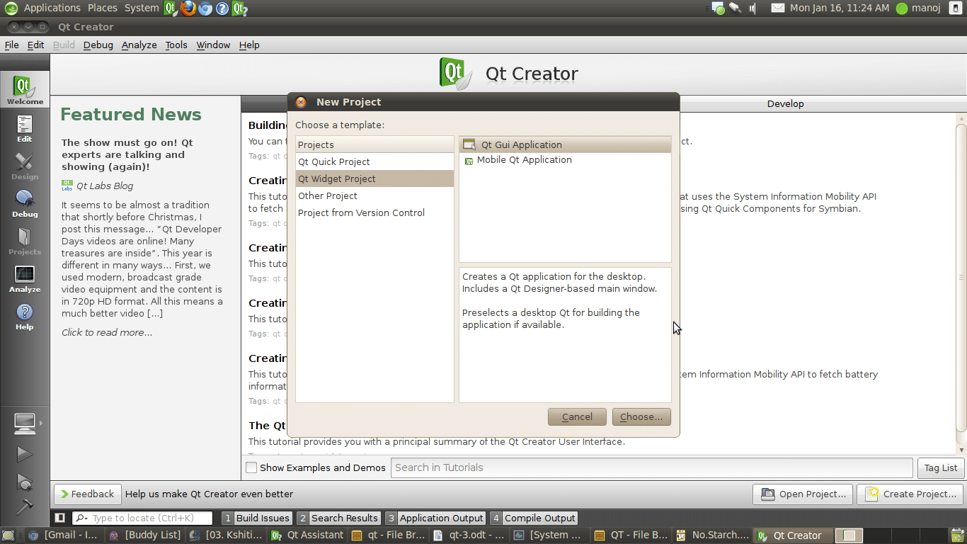Switch to Buddy List window in taskbar
Viewport: 967px width, 544px height.
tap(146, 535)
